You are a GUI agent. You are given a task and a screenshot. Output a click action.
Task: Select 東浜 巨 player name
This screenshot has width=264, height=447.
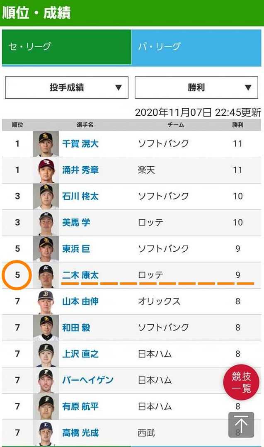pos(76,249)
